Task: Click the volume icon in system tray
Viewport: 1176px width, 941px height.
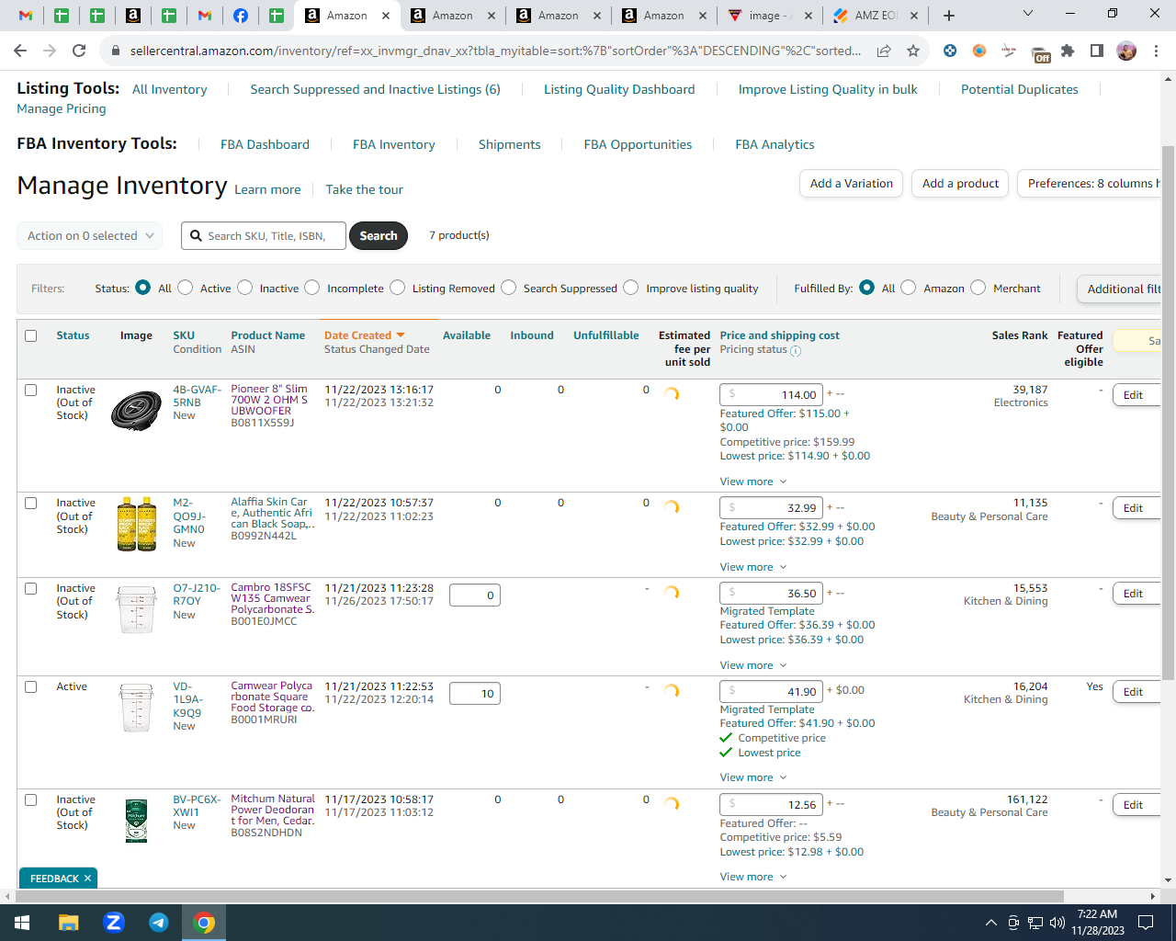Action: point(1057,923)
